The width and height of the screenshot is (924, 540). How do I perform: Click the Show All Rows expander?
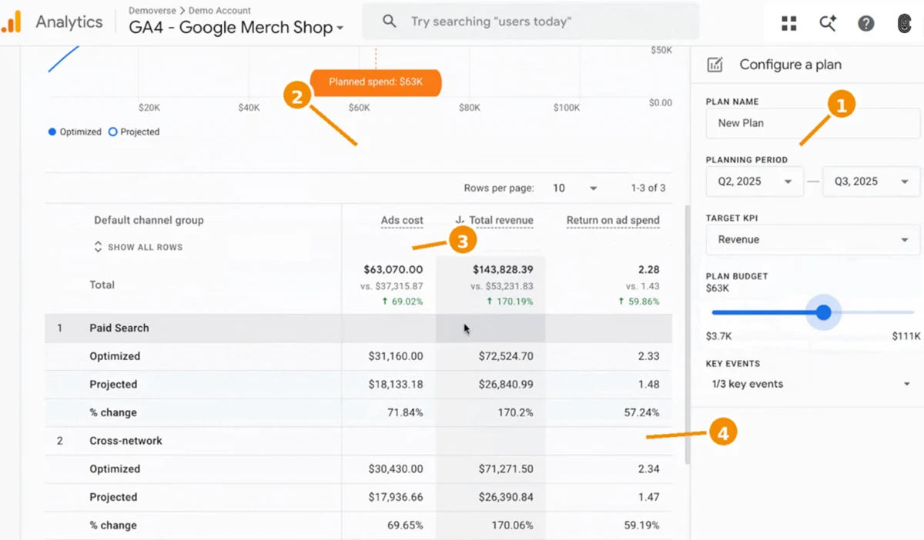tap(139, 247)
